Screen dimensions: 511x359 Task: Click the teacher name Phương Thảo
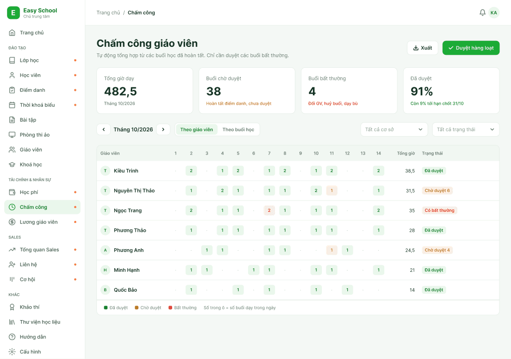pos(130,230)
